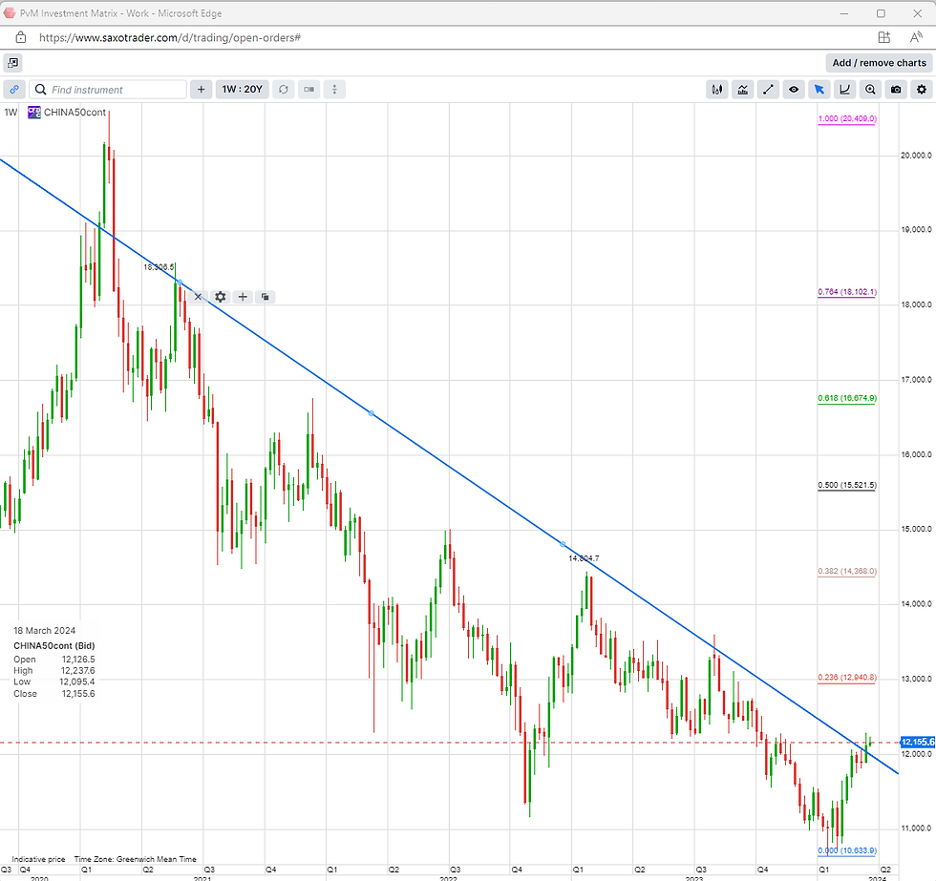Select the trend line drawing tool
This screenshot has width=936, height=881.
[x=768, y=90]
